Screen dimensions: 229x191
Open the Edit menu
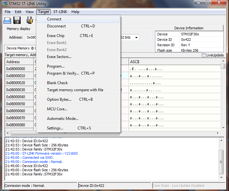pyautogui.click(x=18, y=12)
